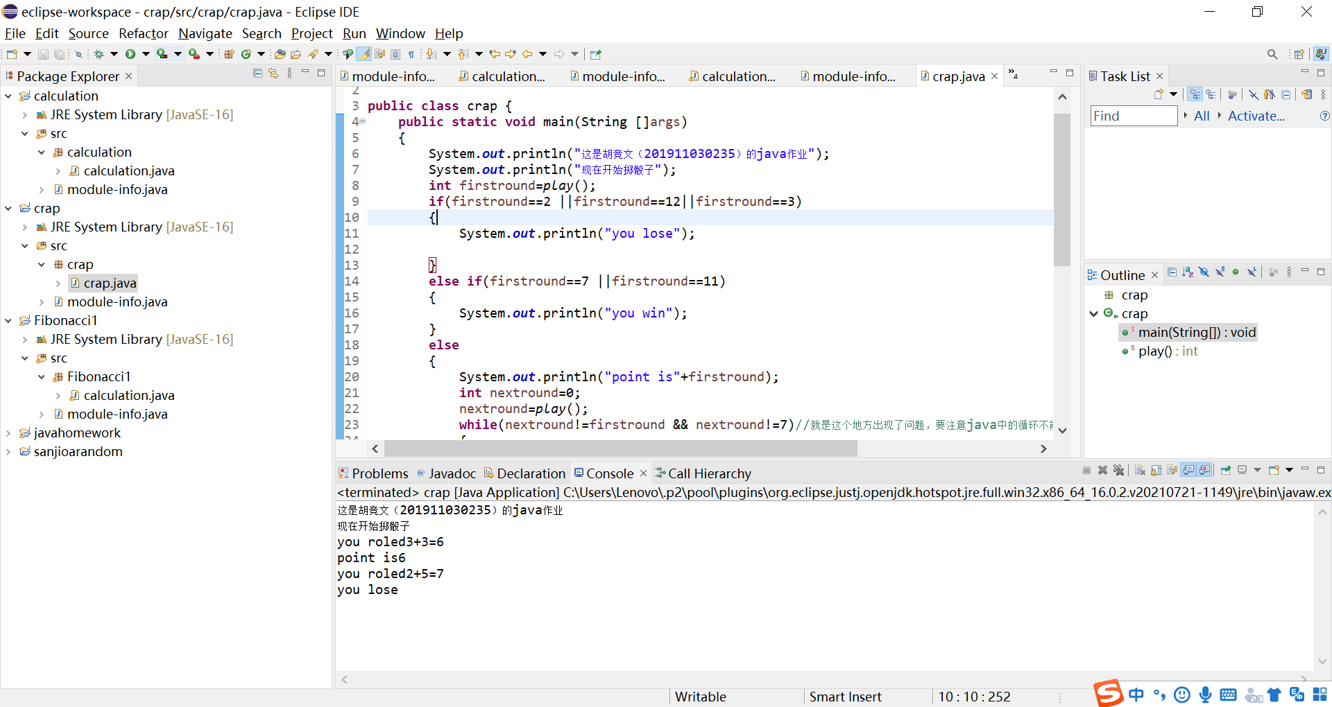
Task: Open the New Task dropdown arrow
Action: [x=1173, y=95]
